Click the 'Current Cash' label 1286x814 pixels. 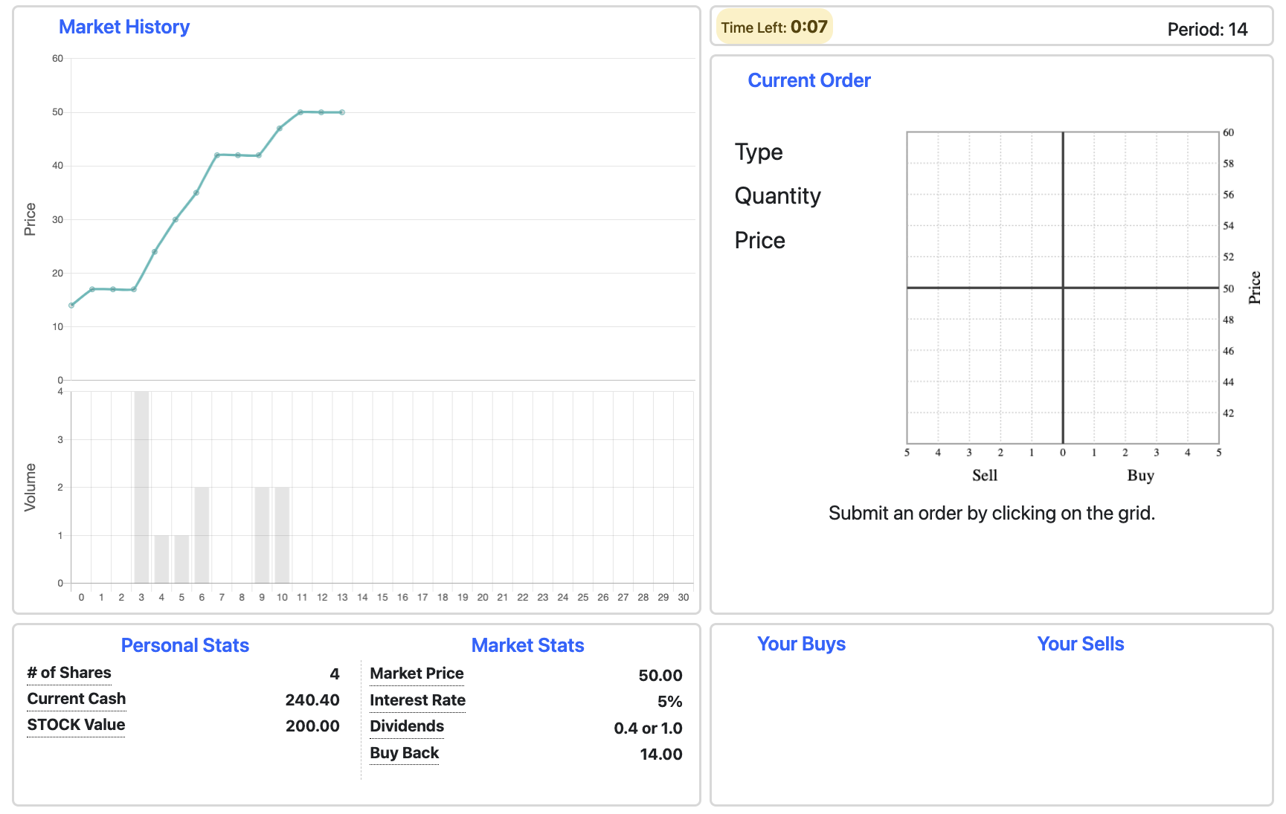click(x=77, y=699)
